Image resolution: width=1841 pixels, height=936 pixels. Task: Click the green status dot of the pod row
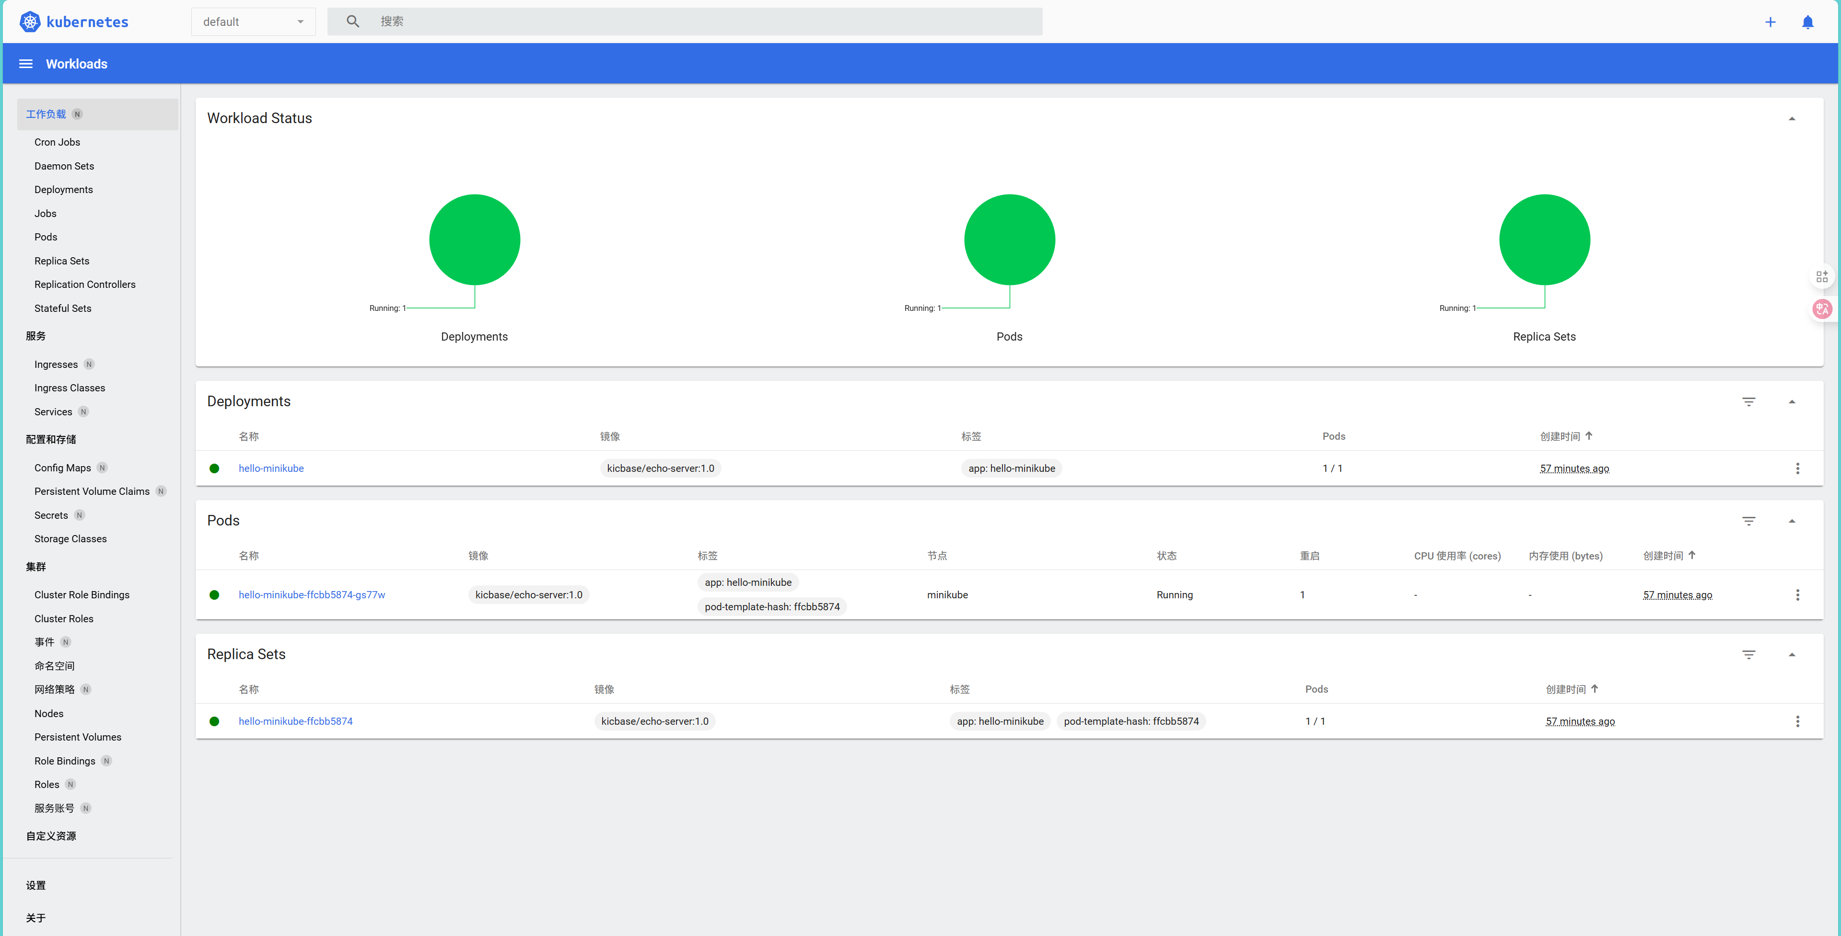pyautogui.click(x=214, y=595)
